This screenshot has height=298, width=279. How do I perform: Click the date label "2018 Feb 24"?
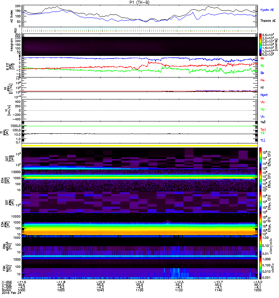pos(11,293)
